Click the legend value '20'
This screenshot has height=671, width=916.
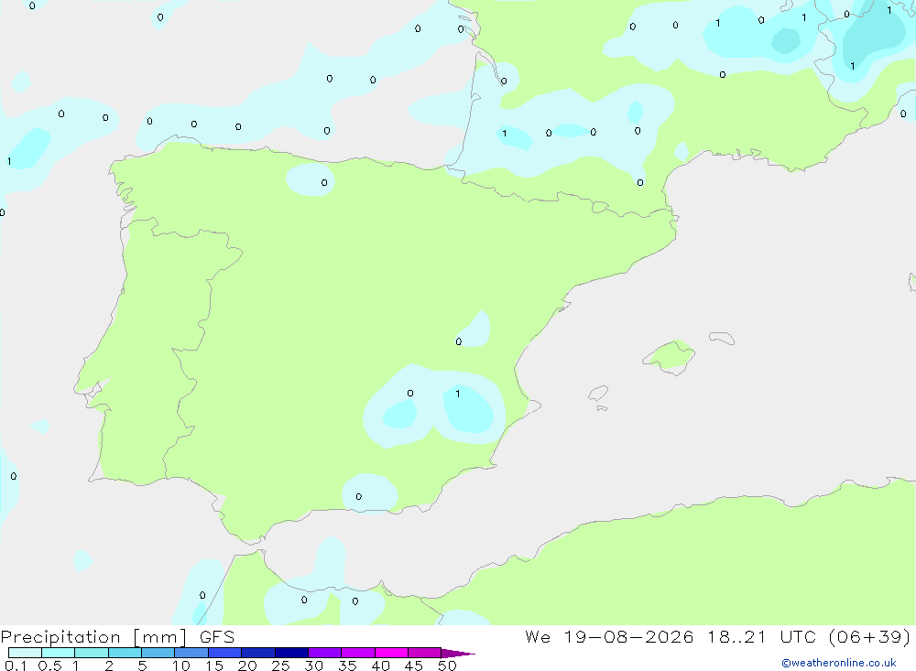click(x=247, y=666)
